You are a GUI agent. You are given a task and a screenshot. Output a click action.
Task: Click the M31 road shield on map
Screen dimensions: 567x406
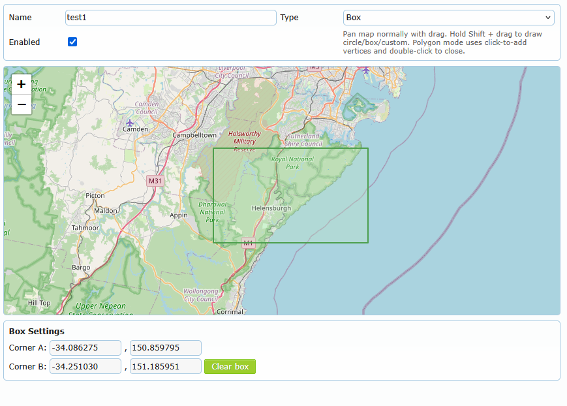point(155,181)
